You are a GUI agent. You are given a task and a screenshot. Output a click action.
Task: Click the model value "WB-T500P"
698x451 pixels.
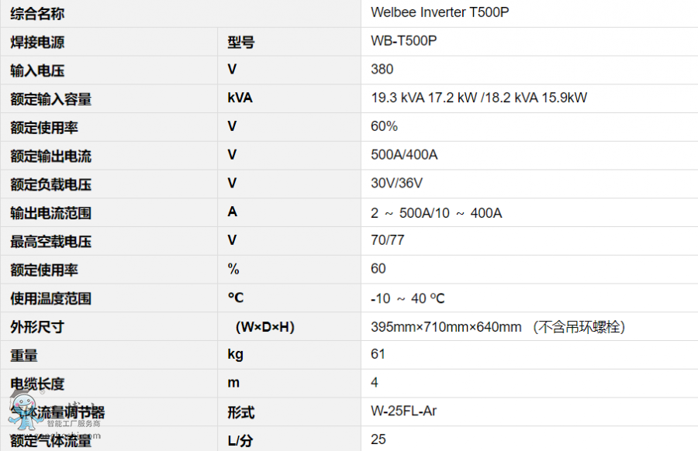403,41
